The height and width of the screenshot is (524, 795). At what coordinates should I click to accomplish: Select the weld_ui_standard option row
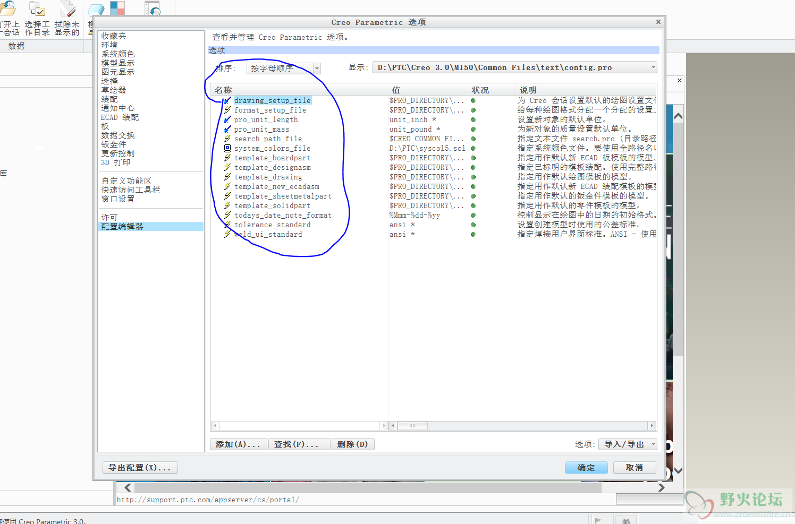pos(268,235)
